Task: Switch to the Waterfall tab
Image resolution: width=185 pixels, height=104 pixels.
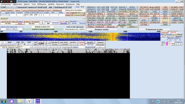Action: (173, 32)
